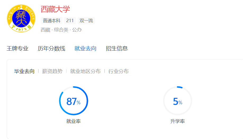Screen dimensions: 243x139
Task: Switch to the 王牌专业 tab
Action: (x=17, y=49)
